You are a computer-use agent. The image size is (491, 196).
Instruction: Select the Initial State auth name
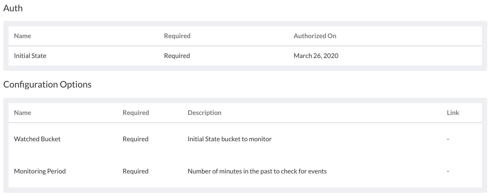[x=30, y=56]
